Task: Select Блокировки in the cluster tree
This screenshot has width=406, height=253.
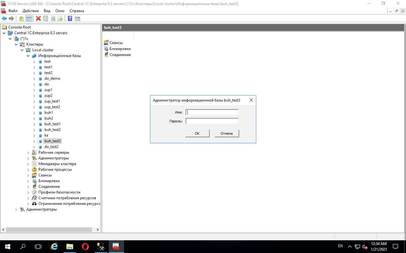Action: (49, 181)
